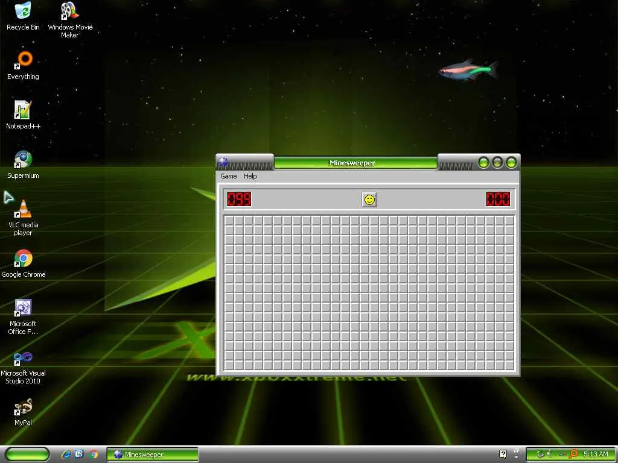
Task: Open the Help menu in Minesweeper
Action: coord(250,176)
